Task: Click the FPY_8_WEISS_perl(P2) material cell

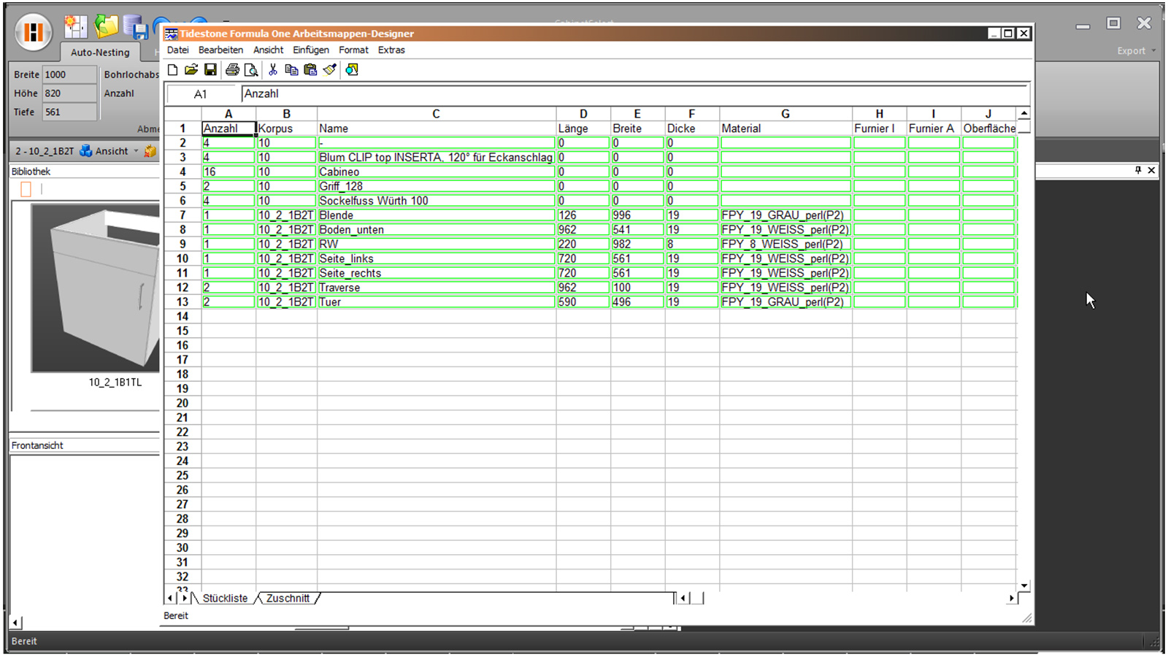Action: point(785,245)
